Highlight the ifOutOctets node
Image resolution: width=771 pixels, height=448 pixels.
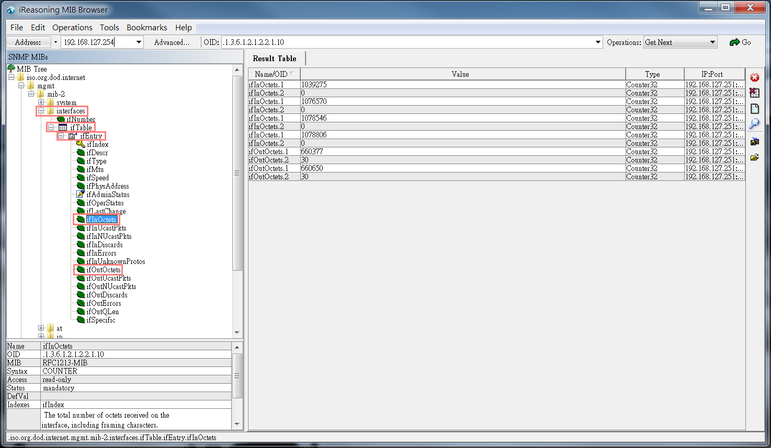[103, 269]
